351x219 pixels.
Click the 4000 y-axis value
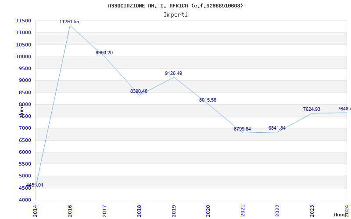pyautogui.click(x=25, y=200)
